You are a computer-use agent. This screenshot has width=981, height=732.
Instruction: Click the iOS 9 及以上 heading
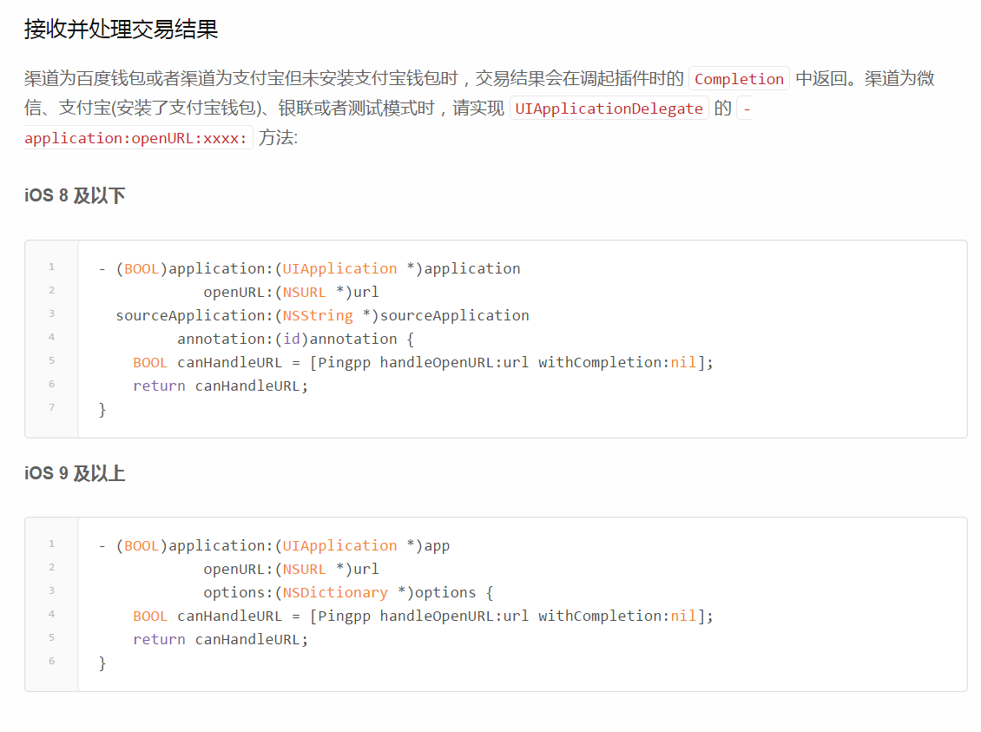[x=75, y=473]
